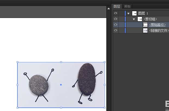This screenshot has width=169, height=111.
Task: Click the 剪贴路径 rectangle thumbnail icon
Action: point(145,25)
